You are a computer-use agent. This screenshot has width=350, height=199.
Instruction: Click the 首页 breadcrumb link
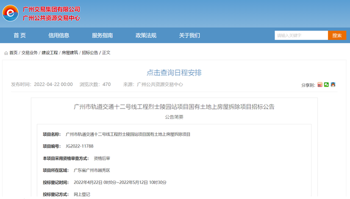click(x=13, y=52)
